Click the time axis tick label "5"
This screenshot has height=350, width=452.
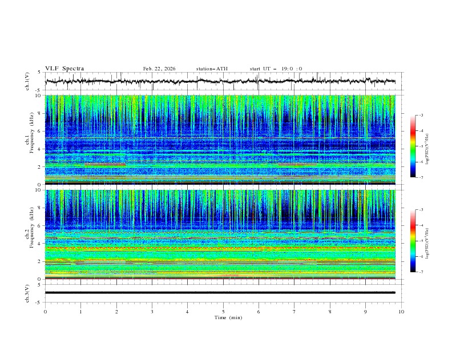223,312
